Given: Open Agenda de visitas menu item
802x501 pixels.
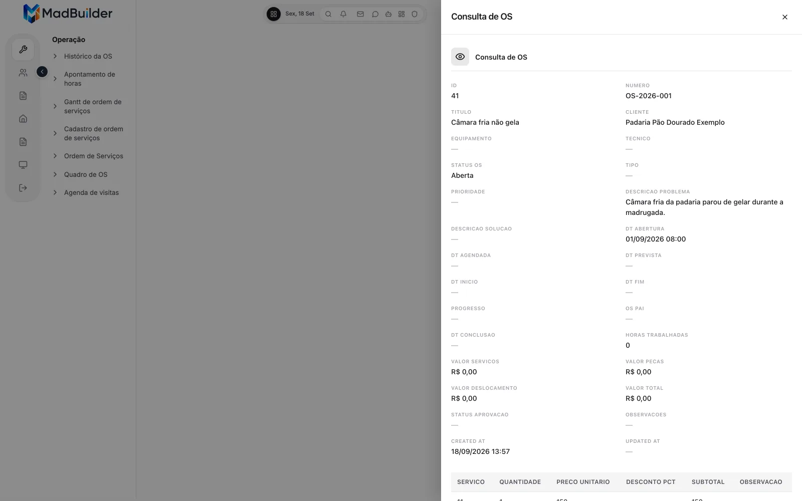Looking at the screenshot, I should click(91, 192).
